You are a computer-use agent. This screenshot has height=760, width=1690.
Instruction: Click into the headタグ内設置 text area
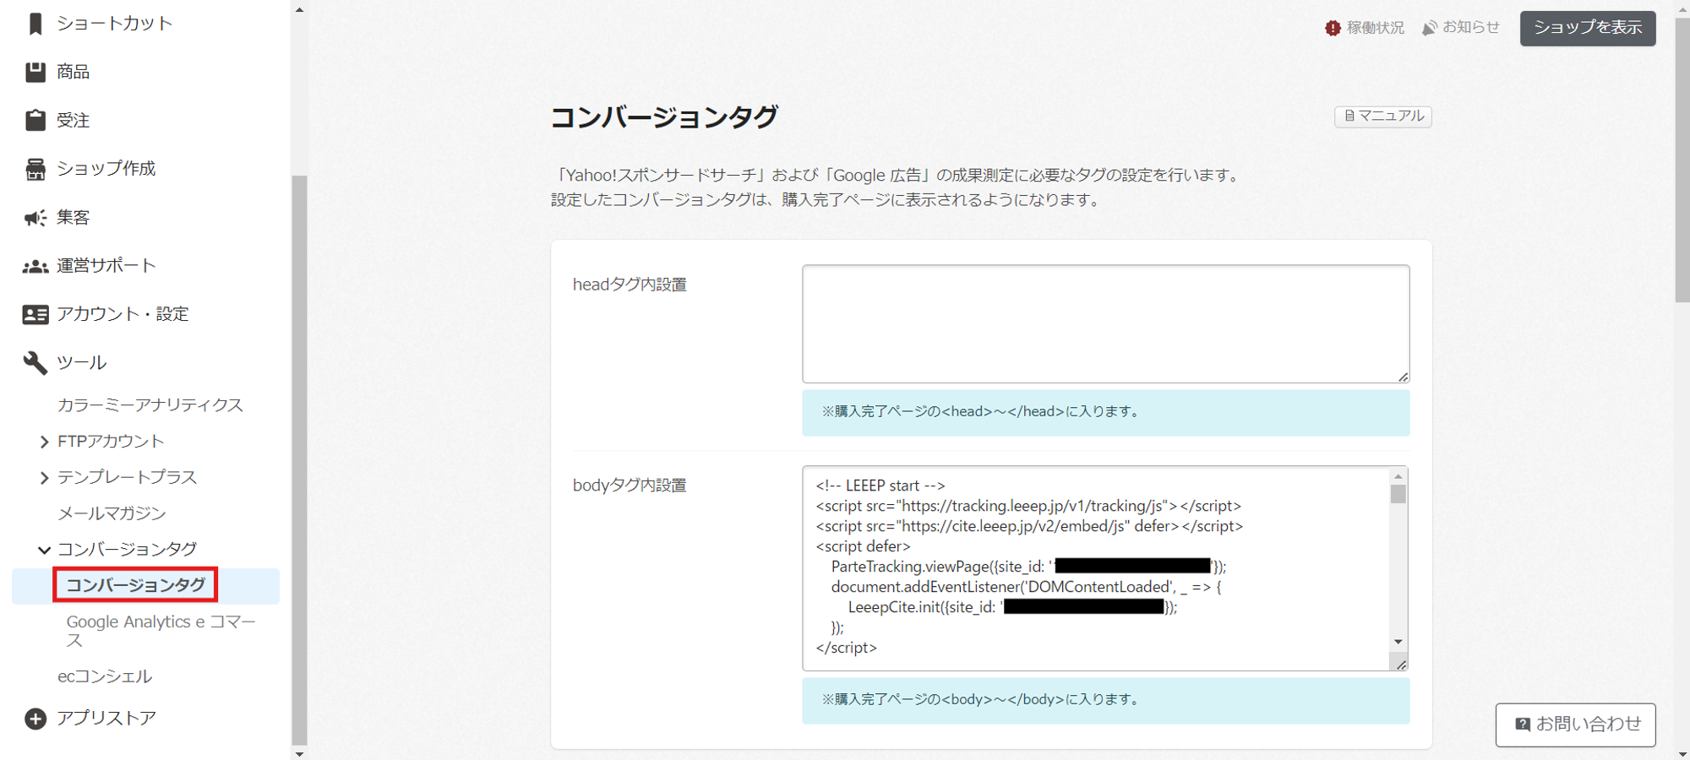[1106, 324]
